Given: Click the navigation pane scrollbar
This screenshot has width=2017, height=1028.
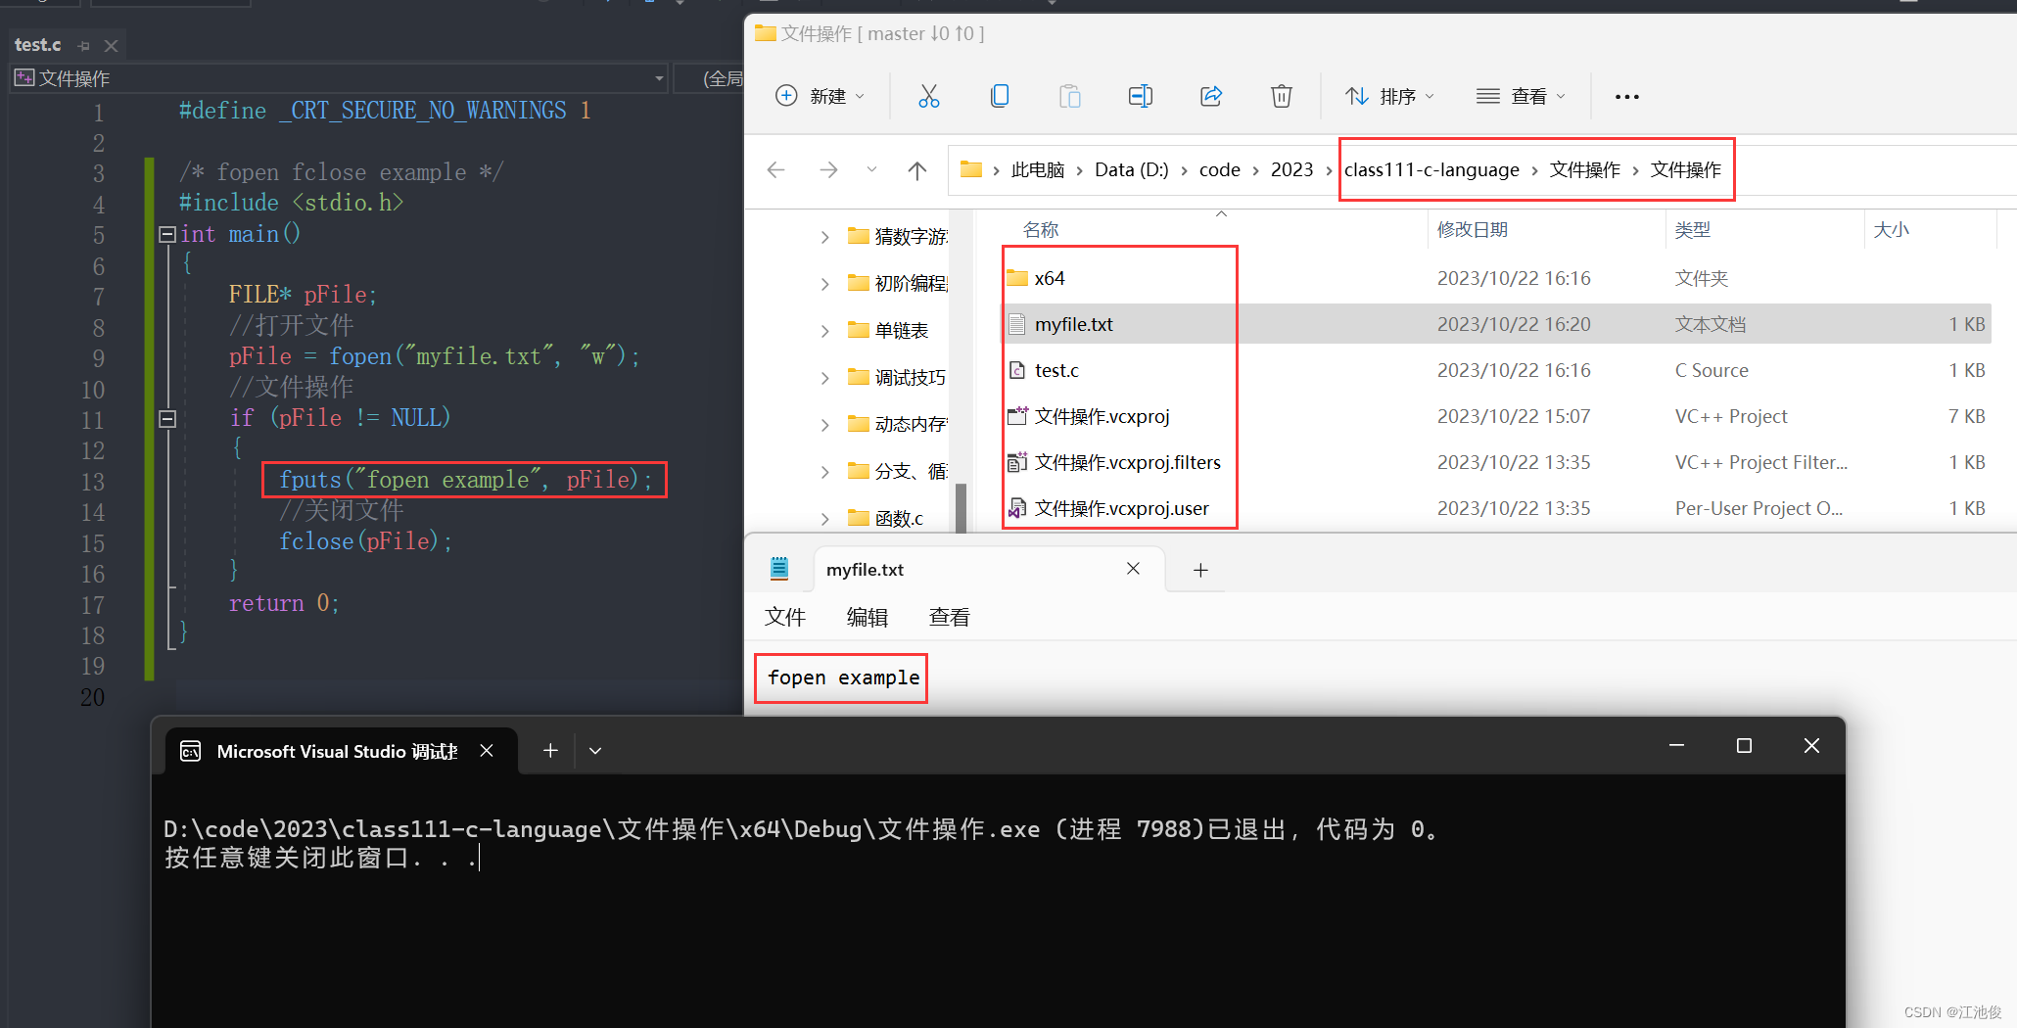Looking at the screenshot, I should [x=961, y=507].
